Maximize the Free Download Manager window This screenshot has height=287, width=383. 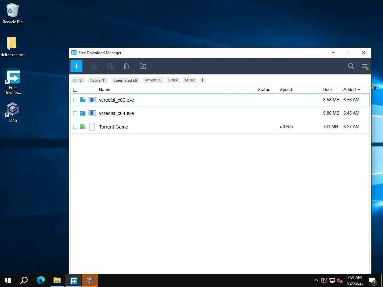coord(348,52)
